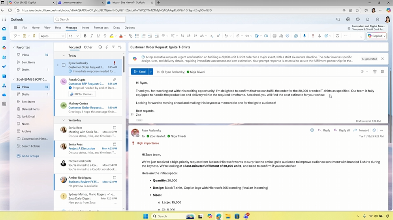The image size is (393, 220).
Task: Pick the text highlight color marker
Action: click(111, 36)
